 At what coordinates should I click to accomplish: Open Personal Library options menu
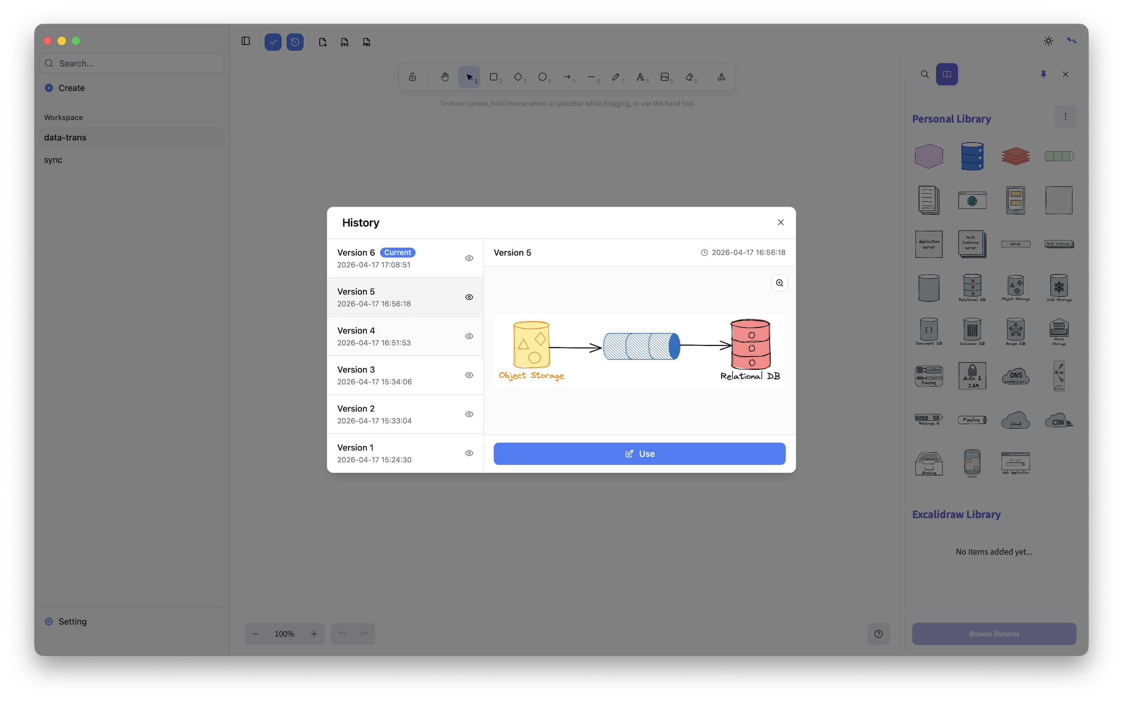pos(1065,117)
